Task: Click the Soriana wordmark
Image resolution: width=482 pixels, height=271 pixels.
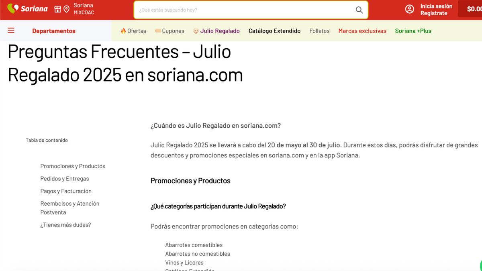Action: click(x=34, y=8)
